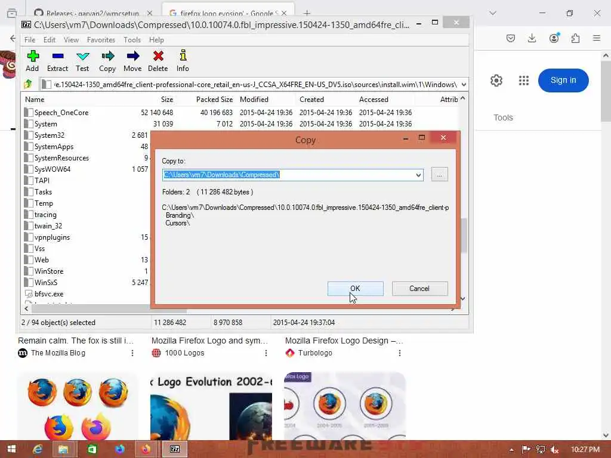Open the View menu in 7-Zip
Image resolution: width=611 pixels, height=458 pixels.
72,40
